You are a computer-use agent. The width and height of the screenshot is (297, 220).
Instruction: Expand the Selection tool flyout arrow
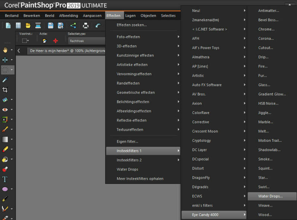point(12,70)
